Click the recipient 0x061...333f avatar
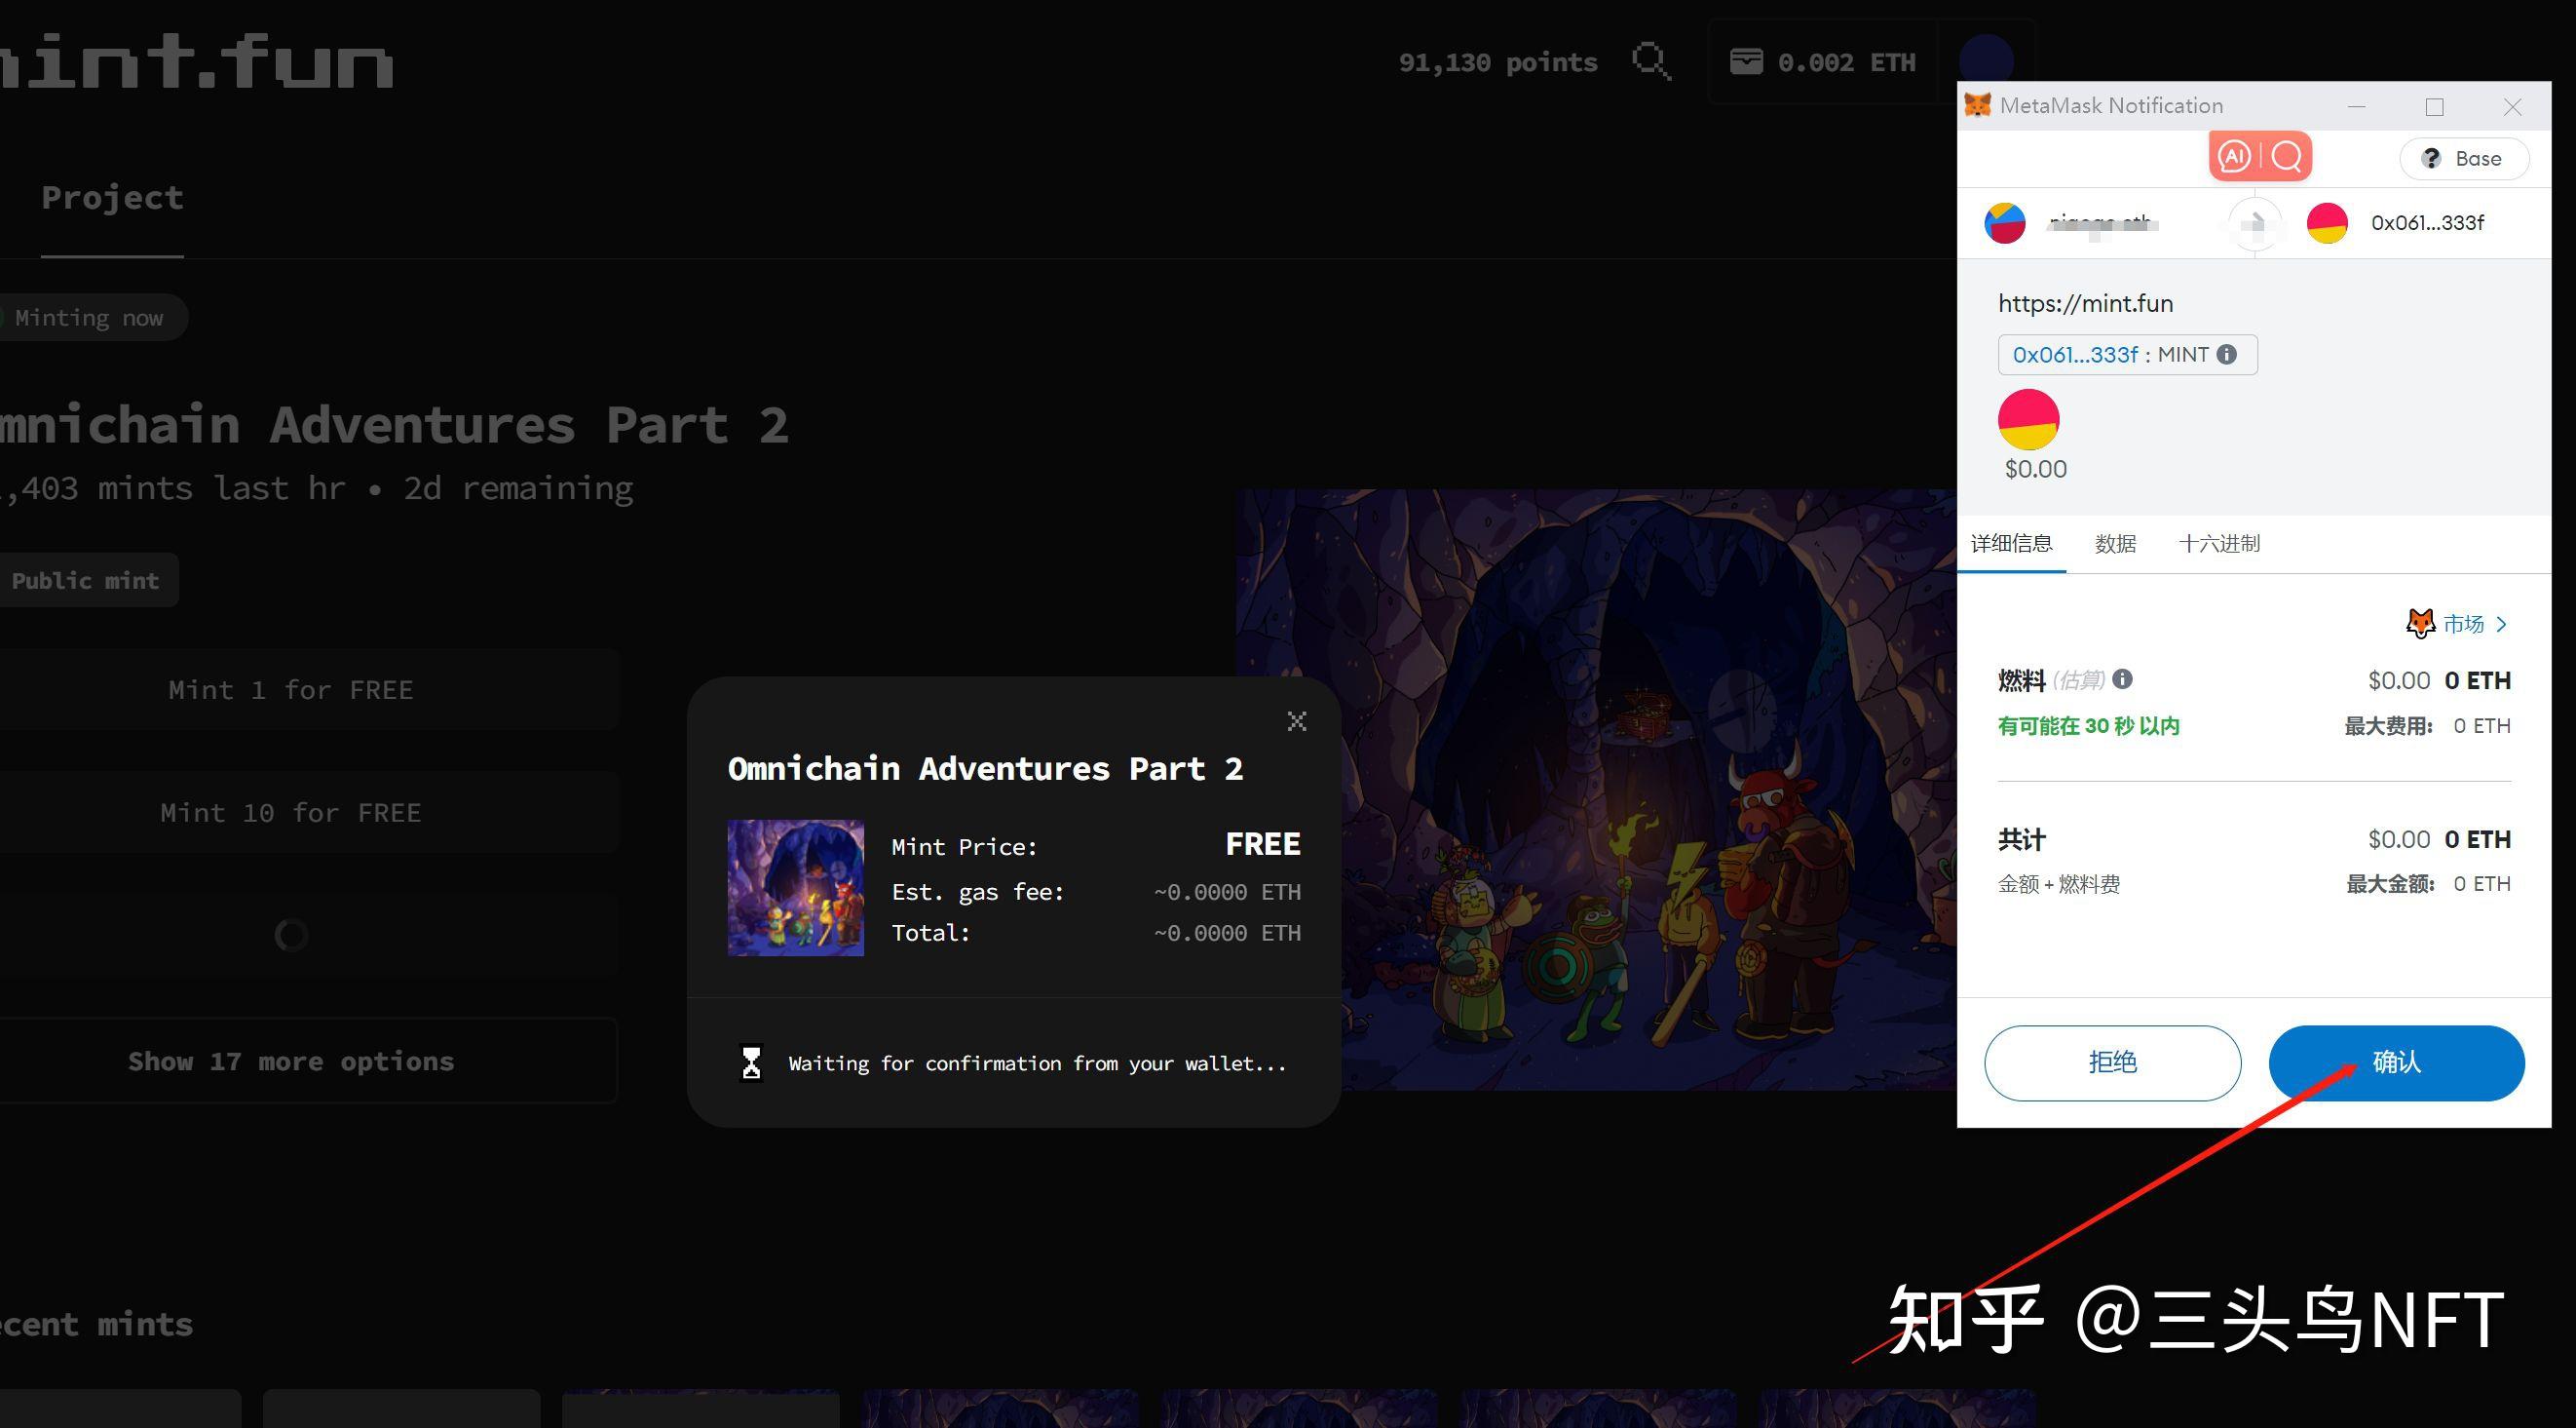The image size is (2576, 1428). pyautogui.click(x=2327, y=223)
